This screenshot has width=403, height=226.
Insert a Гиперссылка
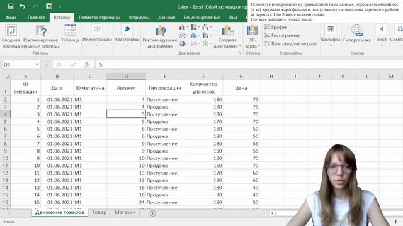pyautogui.click(x=357, y=34)
